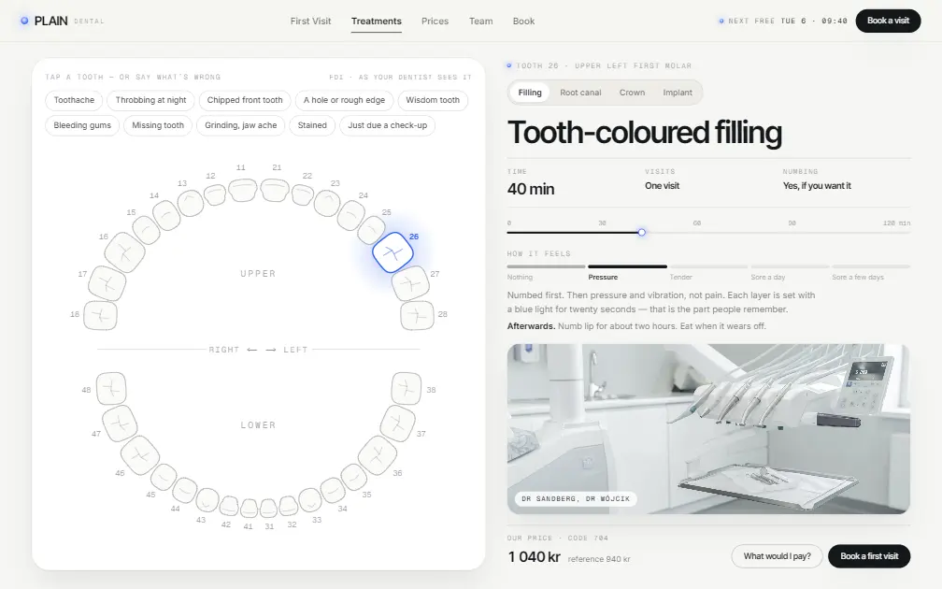Choose the Stained symptom chip
Screen dimensions: 942x589
[312, 125]
